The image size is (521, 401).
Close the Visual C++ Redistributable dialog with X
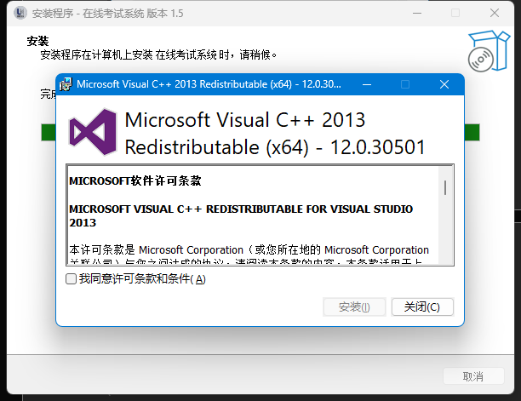click(444, 84)
